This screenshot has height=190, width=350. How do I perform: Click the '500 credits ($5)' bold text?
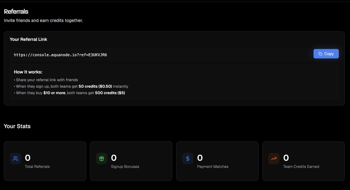point(110,93)
